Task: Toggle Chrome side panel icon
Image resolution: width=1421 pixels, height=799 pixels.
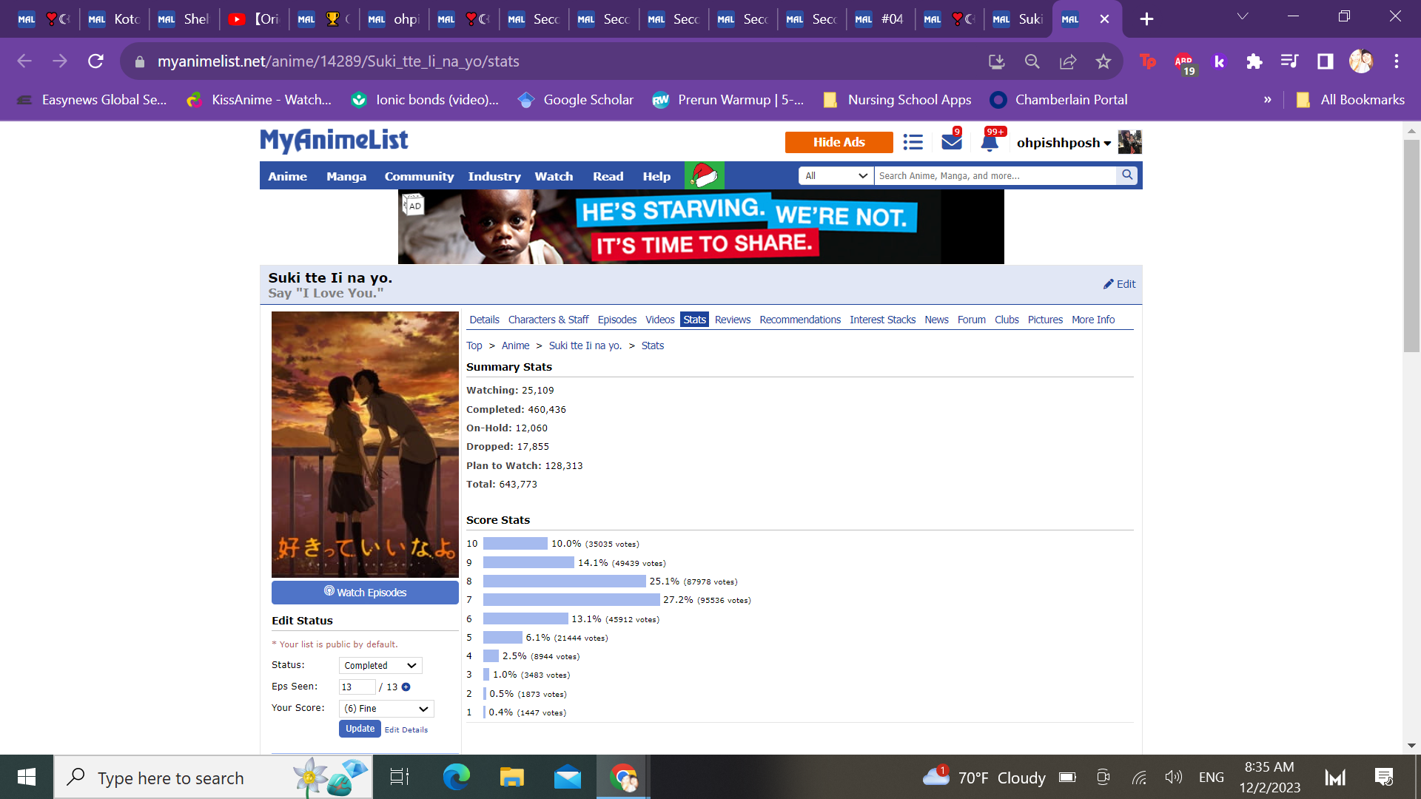Action: tap(1325, 61)
